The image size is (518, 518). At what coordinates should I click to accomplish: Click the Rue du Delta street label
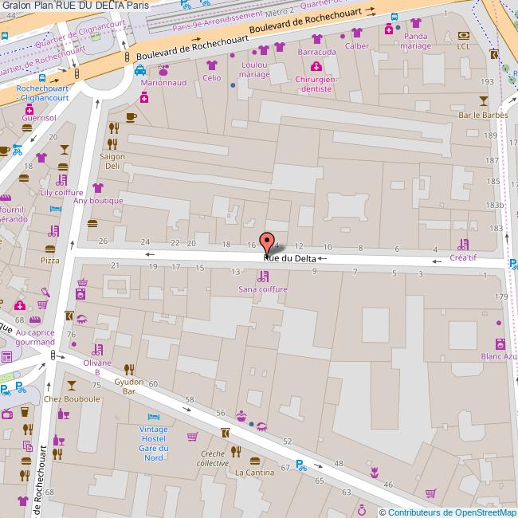[x=289, y=258]
